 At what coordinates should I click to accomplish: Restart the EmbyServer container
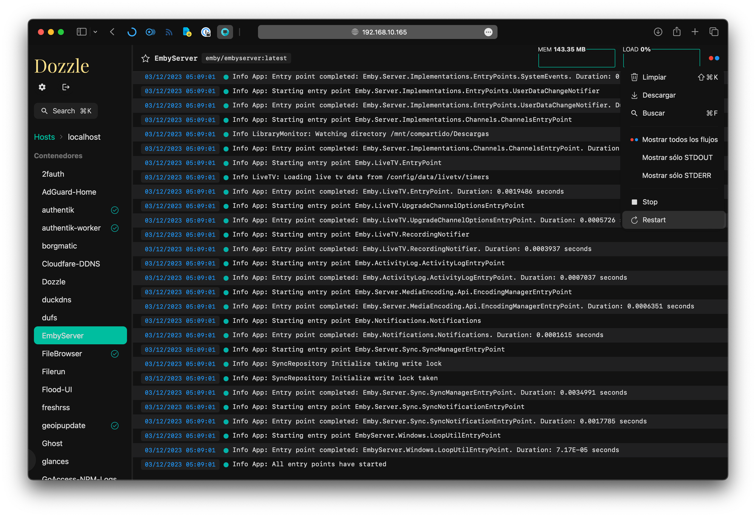pyautogui.click(x=674, y=220)
